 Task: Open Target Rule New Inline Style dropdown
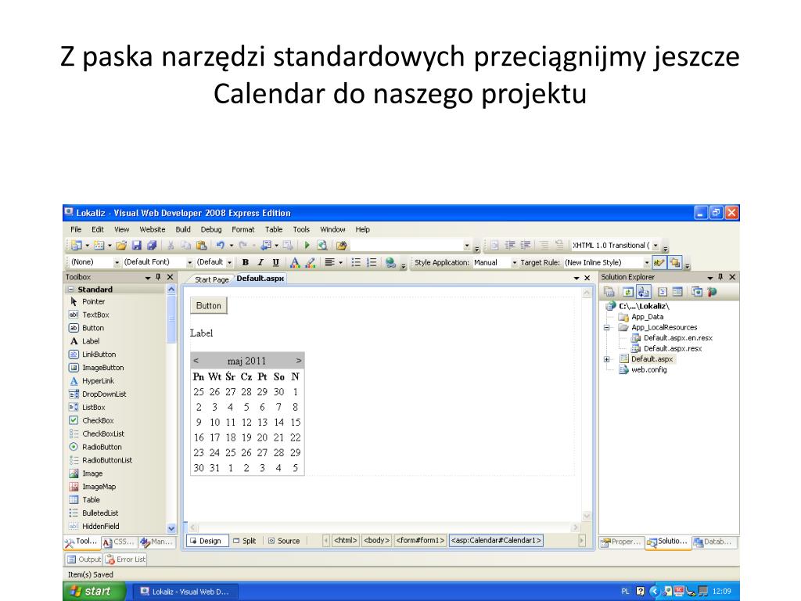click(x=647, y=263)
